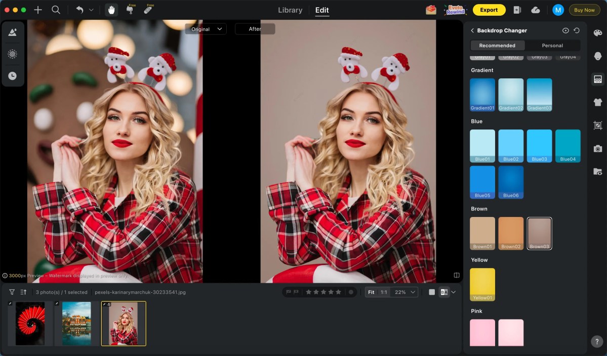Open the Original comparison dropdown above the photo
Image resolution: width=607 pixels, height=356 pixels.
205,29
